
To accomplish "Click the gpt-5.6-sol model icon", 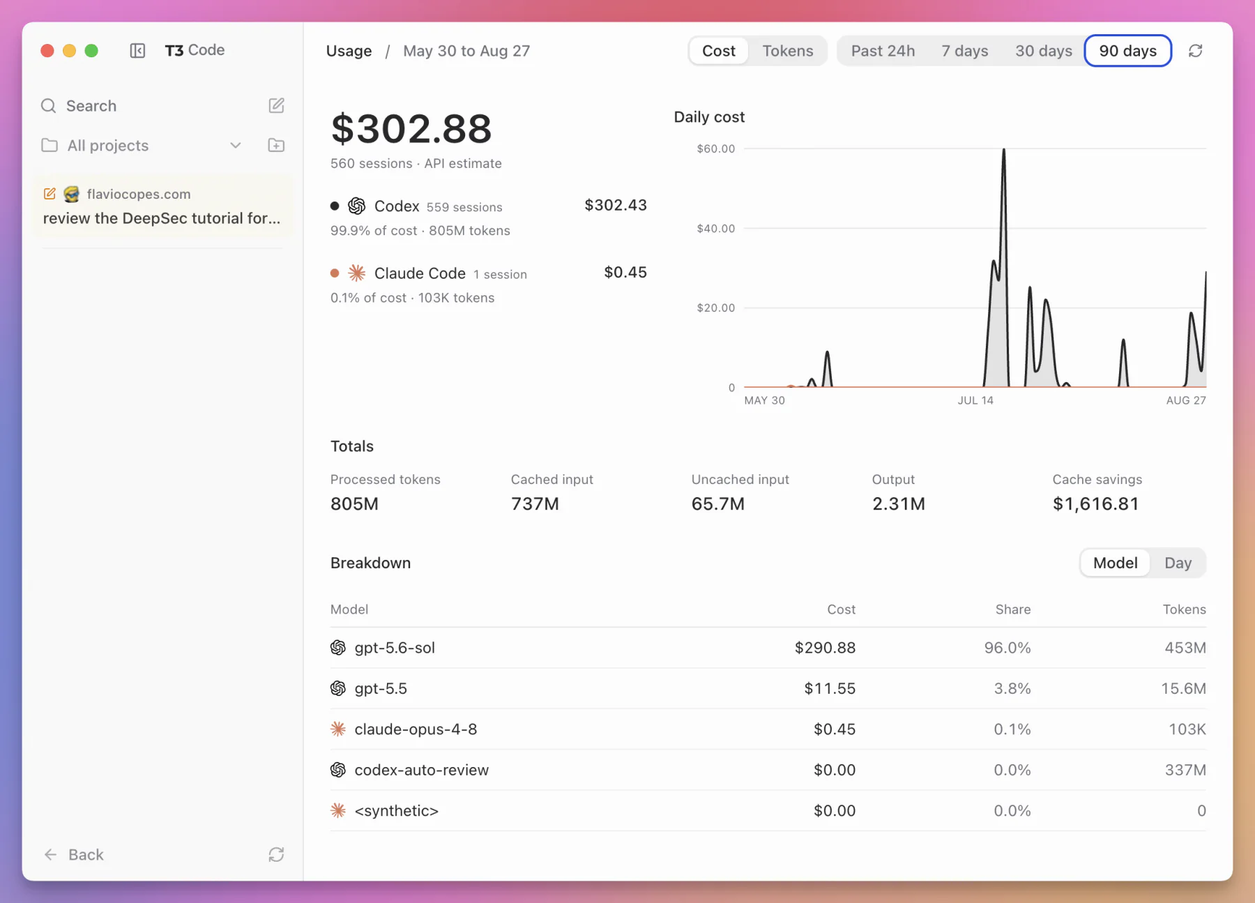I will click(338, 648).
